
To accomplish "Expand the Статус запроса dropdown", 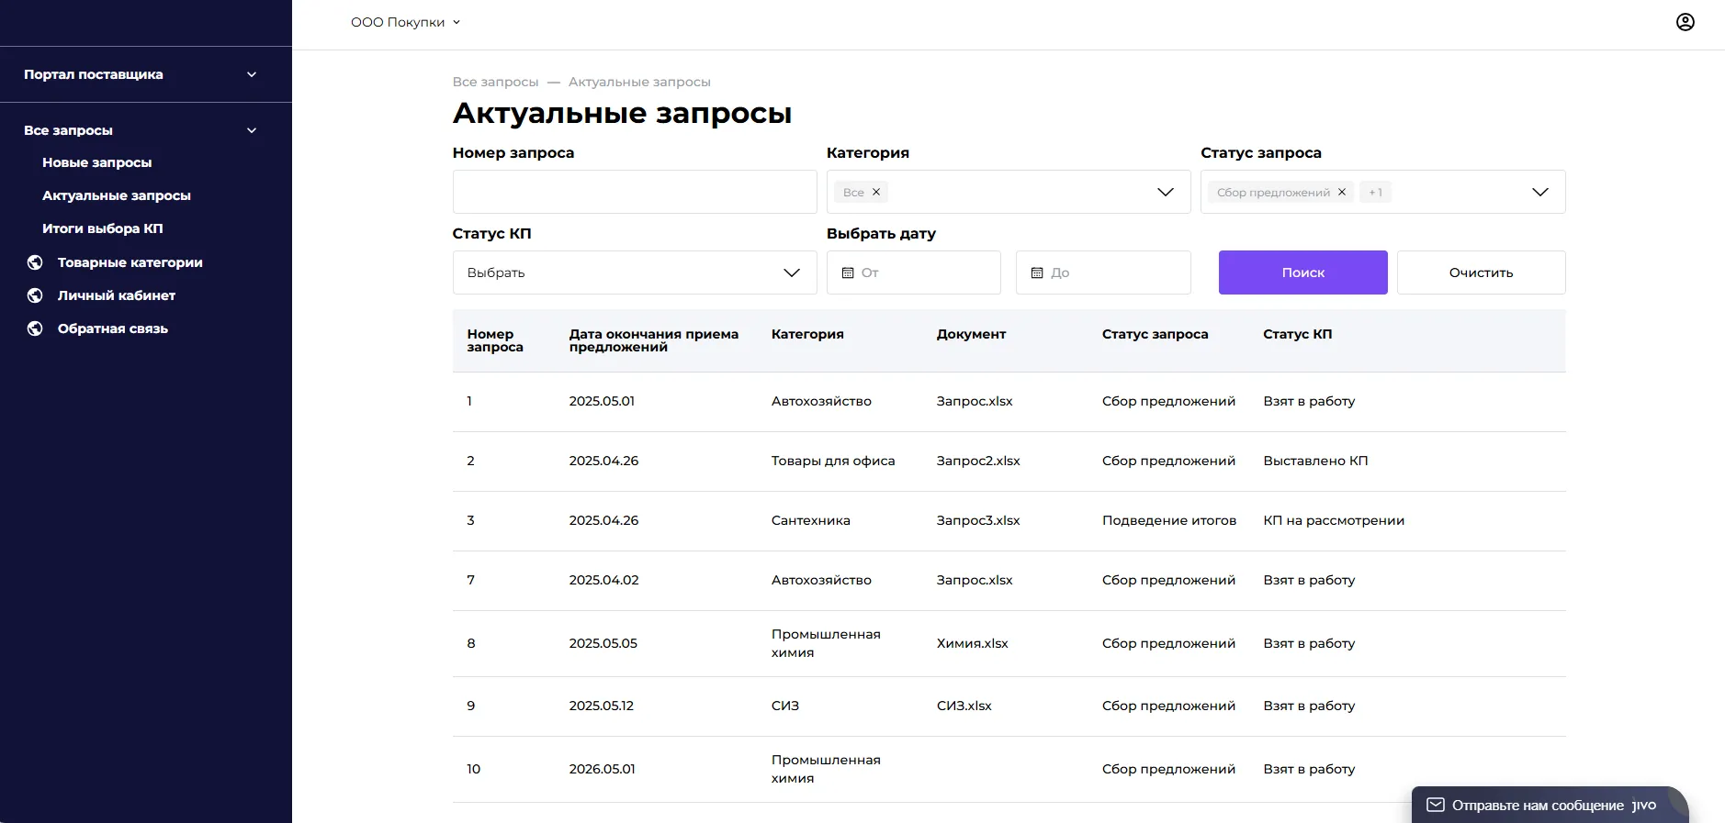I will (x=1539, y=192).
